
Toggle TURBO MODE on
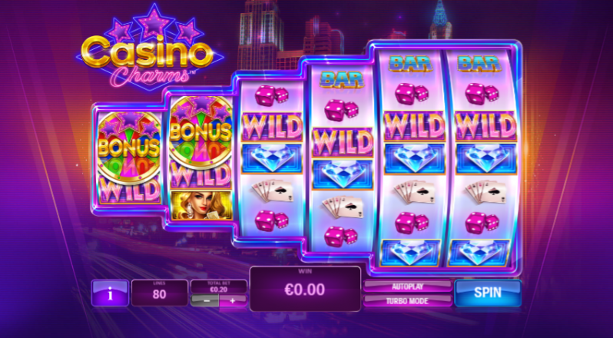pyautogui.click(x=408, y=301)
